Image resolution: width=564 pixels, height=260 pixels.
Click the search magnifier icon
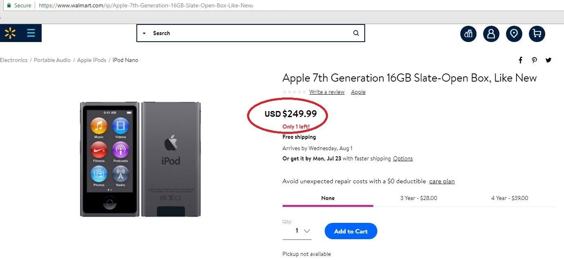[x=356, y=33]
